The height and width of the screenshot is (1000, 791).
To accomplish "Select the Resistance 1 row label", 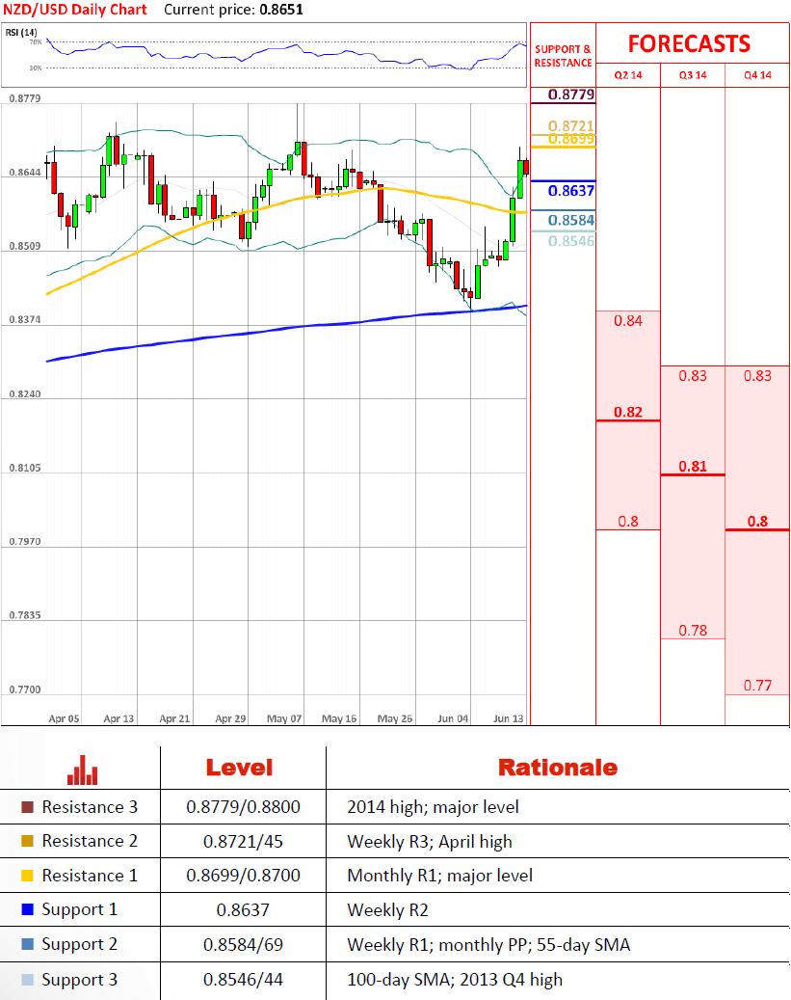I will pyautogui.click(x=90, y=875).
